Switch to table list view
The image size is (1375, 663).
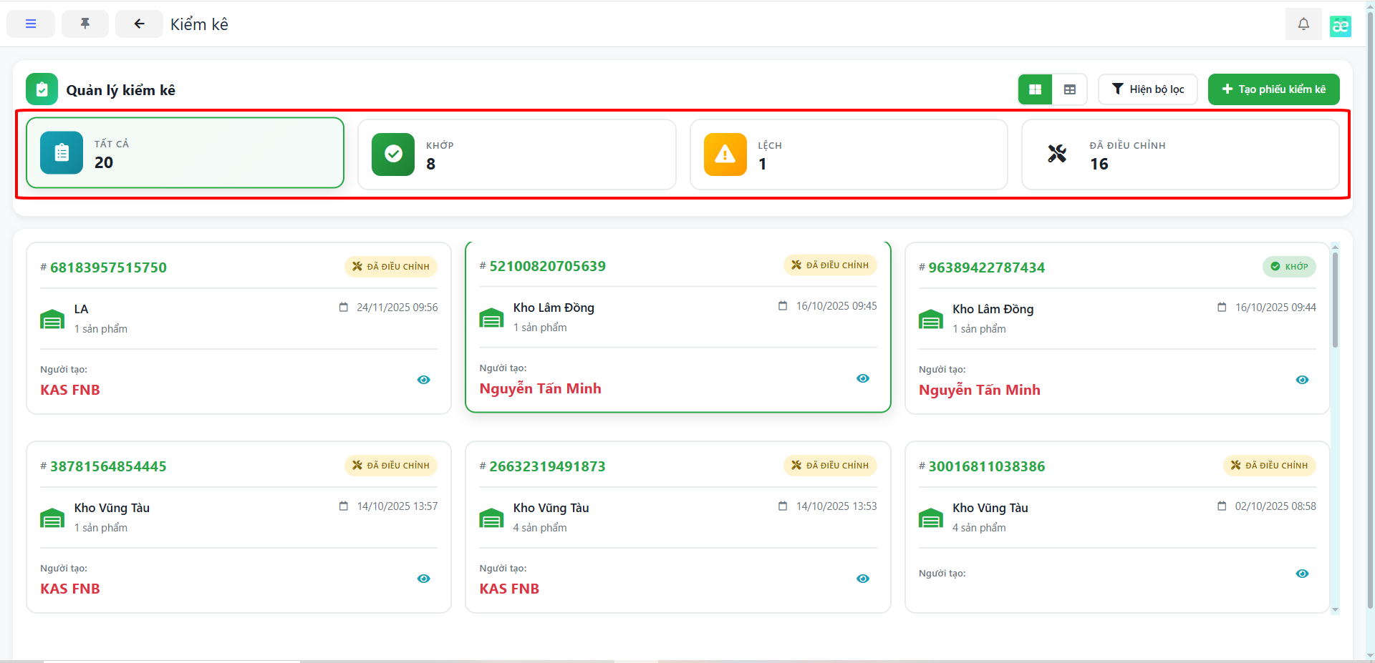coord(1069,89)
